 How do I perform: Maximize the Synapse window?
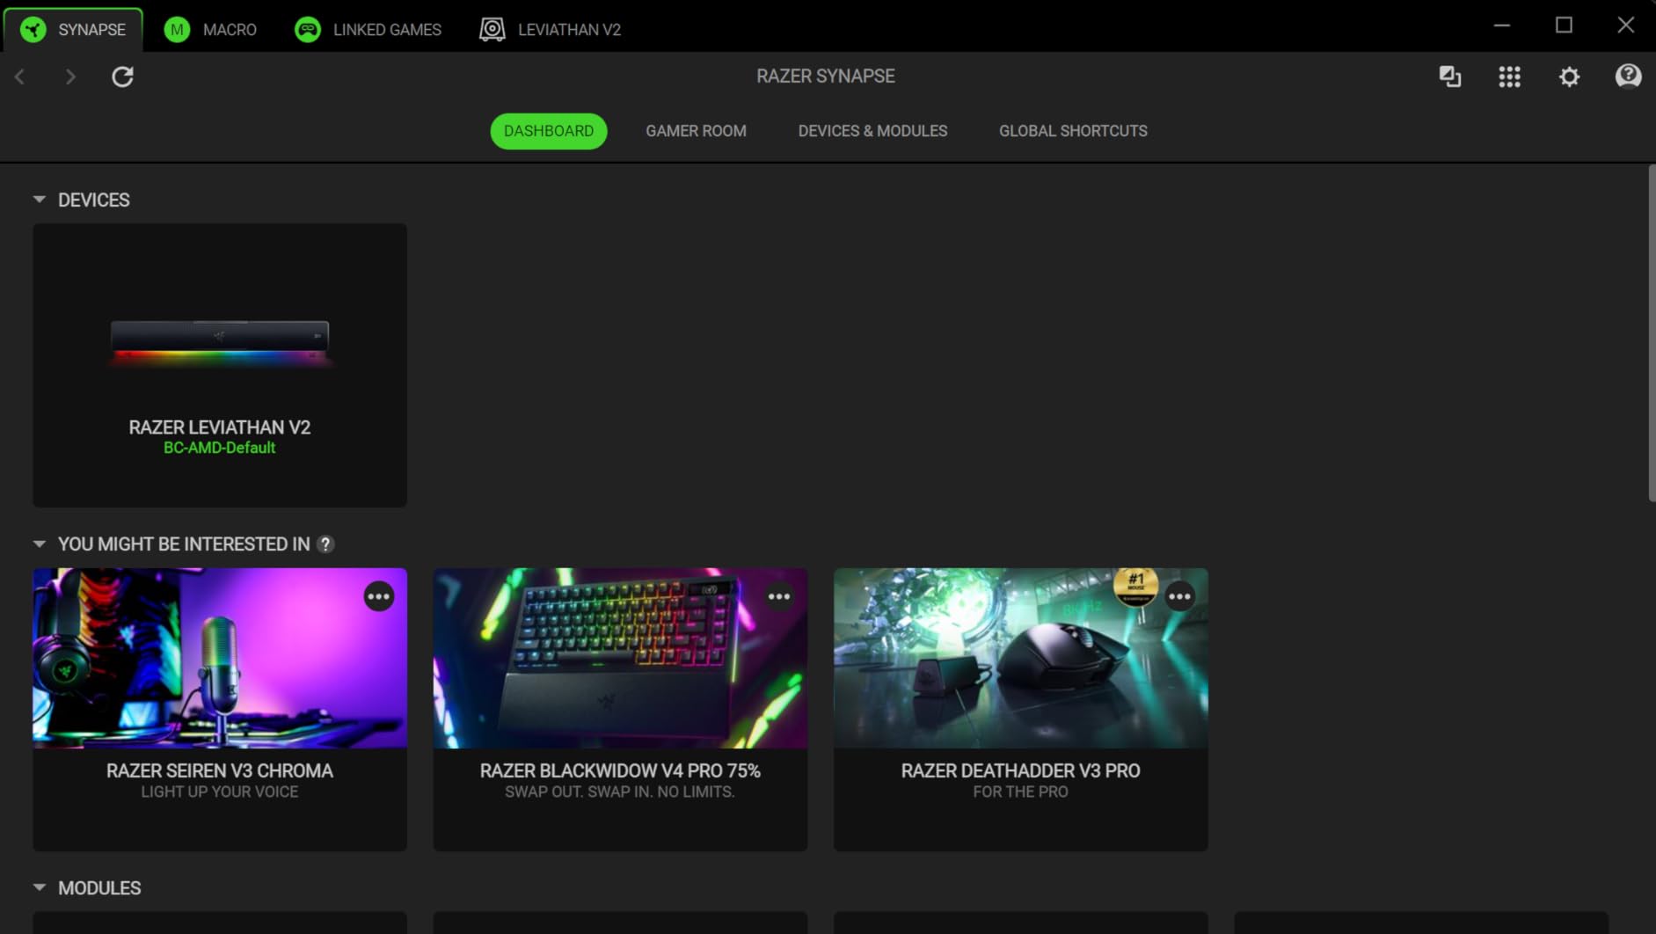[x=1564, y=26]
